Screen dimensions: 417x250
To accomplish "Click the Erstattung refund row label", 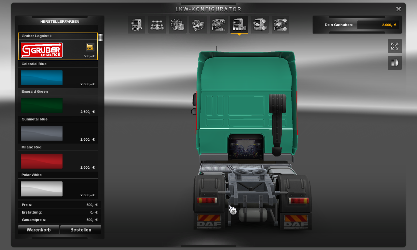I will click(x=32, y=212).
